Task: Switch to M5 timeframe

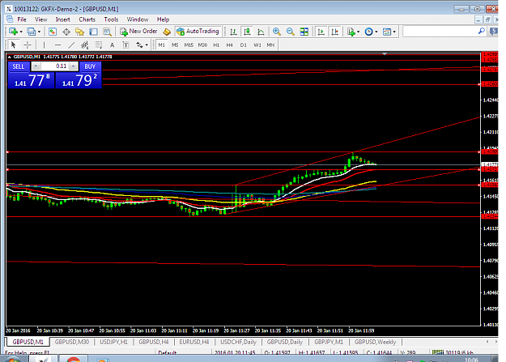Action: [175, 45]
